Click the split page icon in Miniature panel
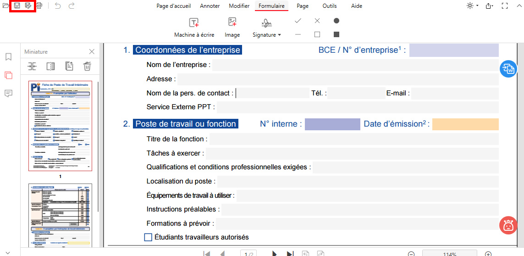The height and width of the screenshot is (256, 524). click(x=50, y=66)
